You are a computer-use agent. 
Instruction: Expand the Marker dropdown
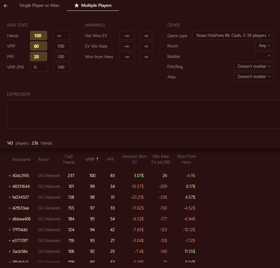point(265,56)
